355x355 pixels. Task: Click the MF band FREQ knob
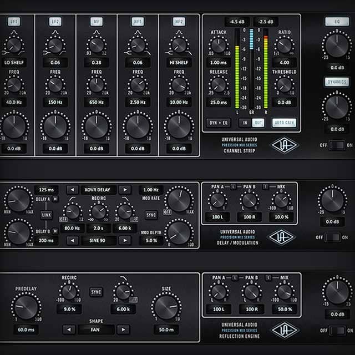(x=97, y=85)
